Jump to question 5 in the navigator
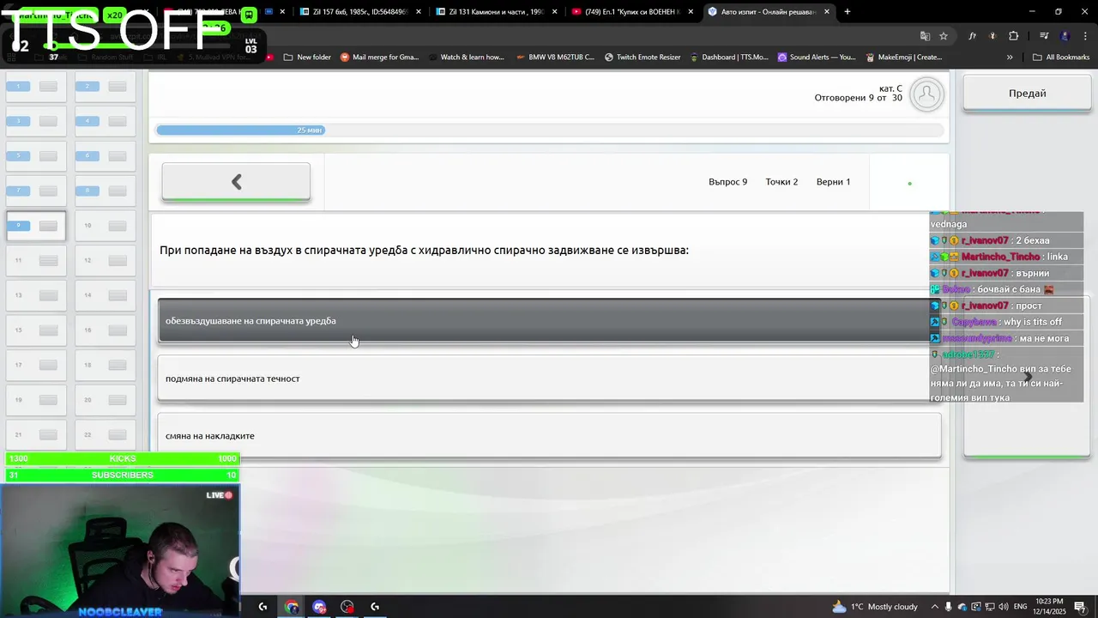 click(x=36, y=156)
